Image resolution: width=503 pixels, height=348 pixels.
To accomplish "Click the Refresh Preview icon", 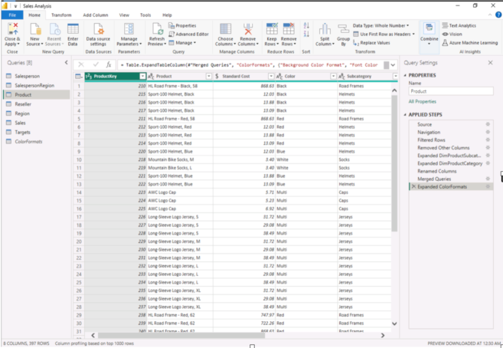I will coord(157,29).
